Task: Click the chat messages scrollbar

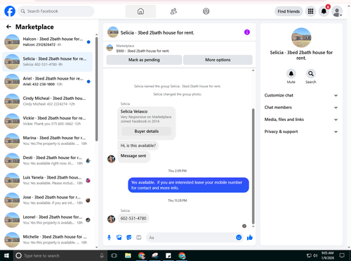Action: coord(253,166)
